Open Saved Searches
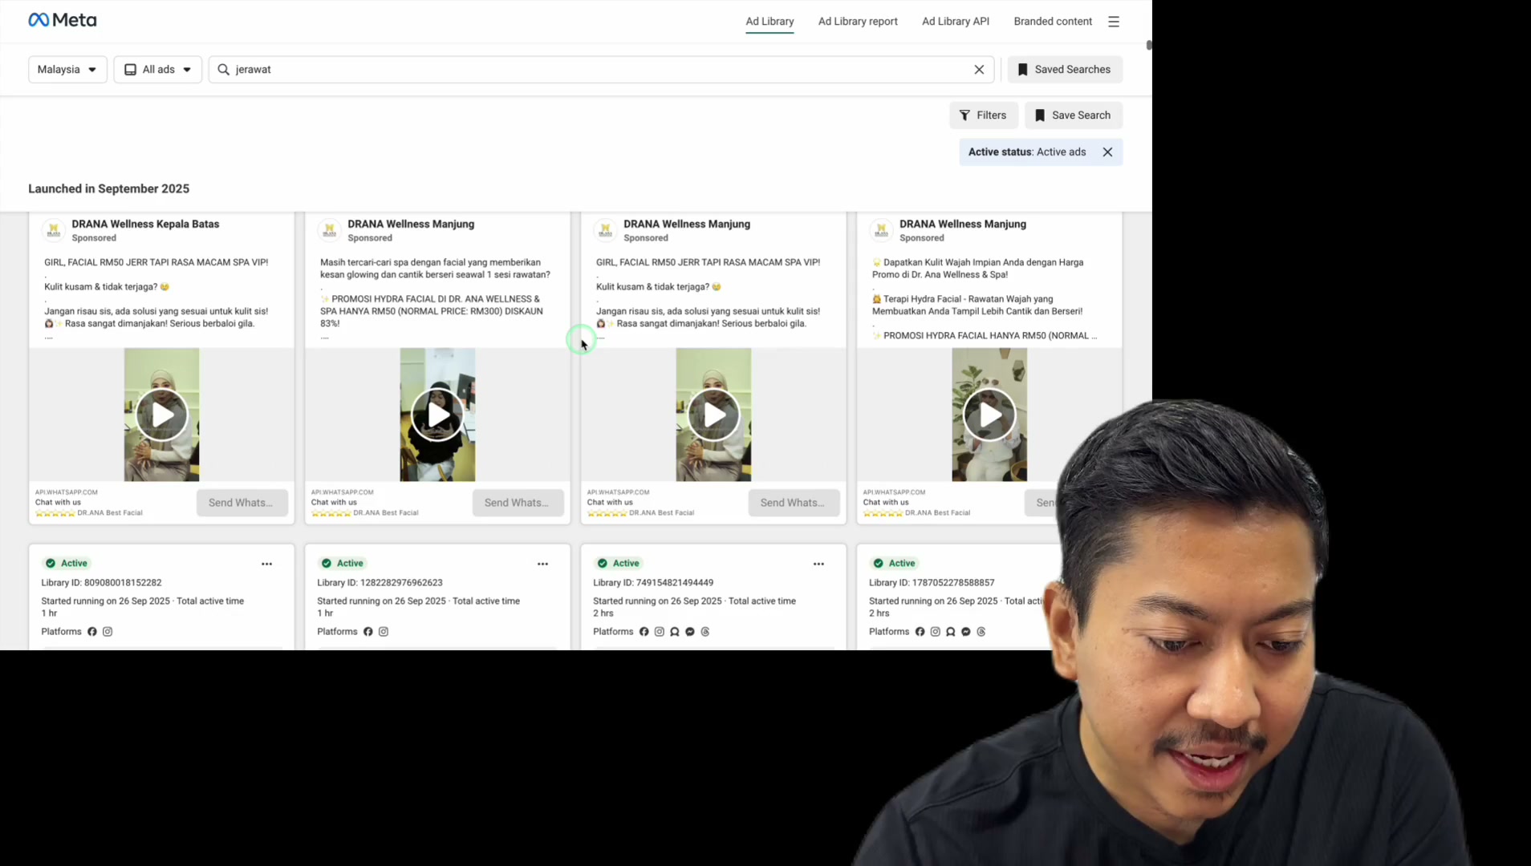Viewport: 1531px width, 866px height. (x=1064, y=70)
